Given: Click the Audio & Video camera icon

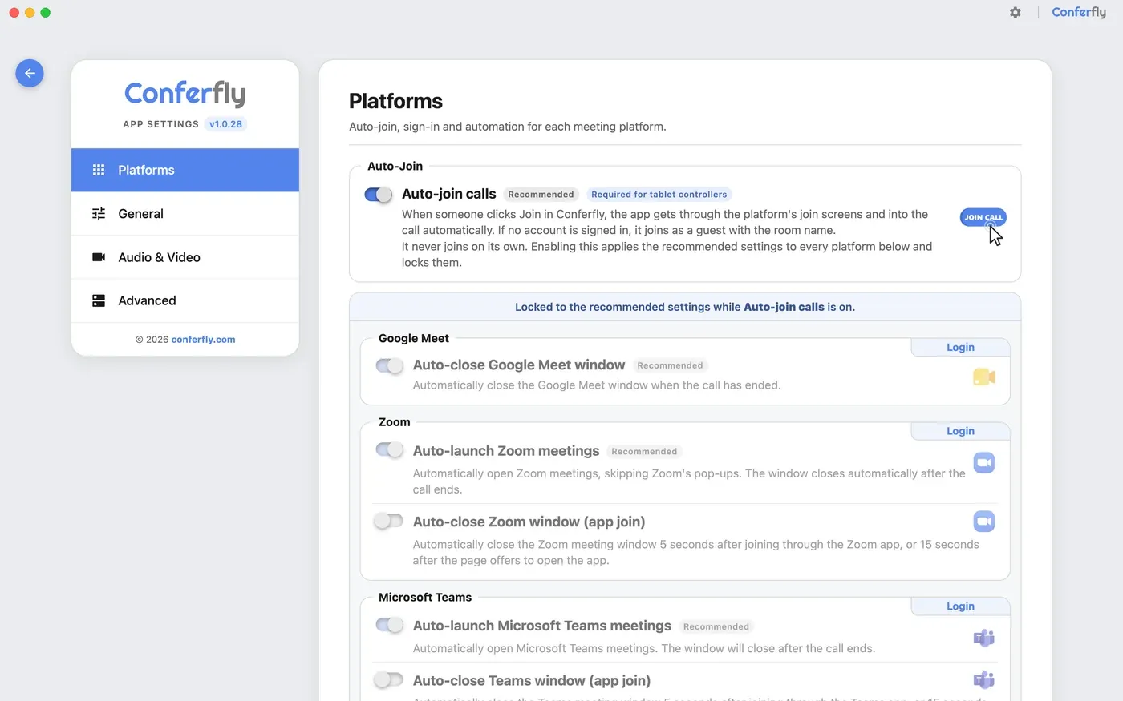Looking at the screenshot, I should (x=99, y=257).
